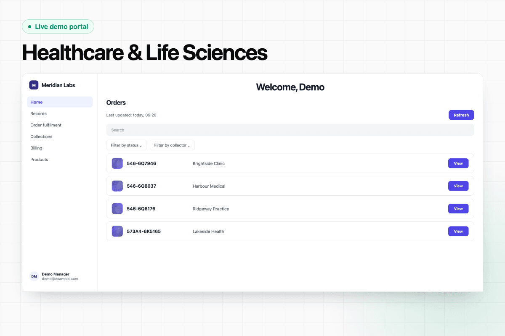The width and height of the screenshot is (505, 336).
Task: Select order number 573A4-6K5165
Action: (144, 231)
